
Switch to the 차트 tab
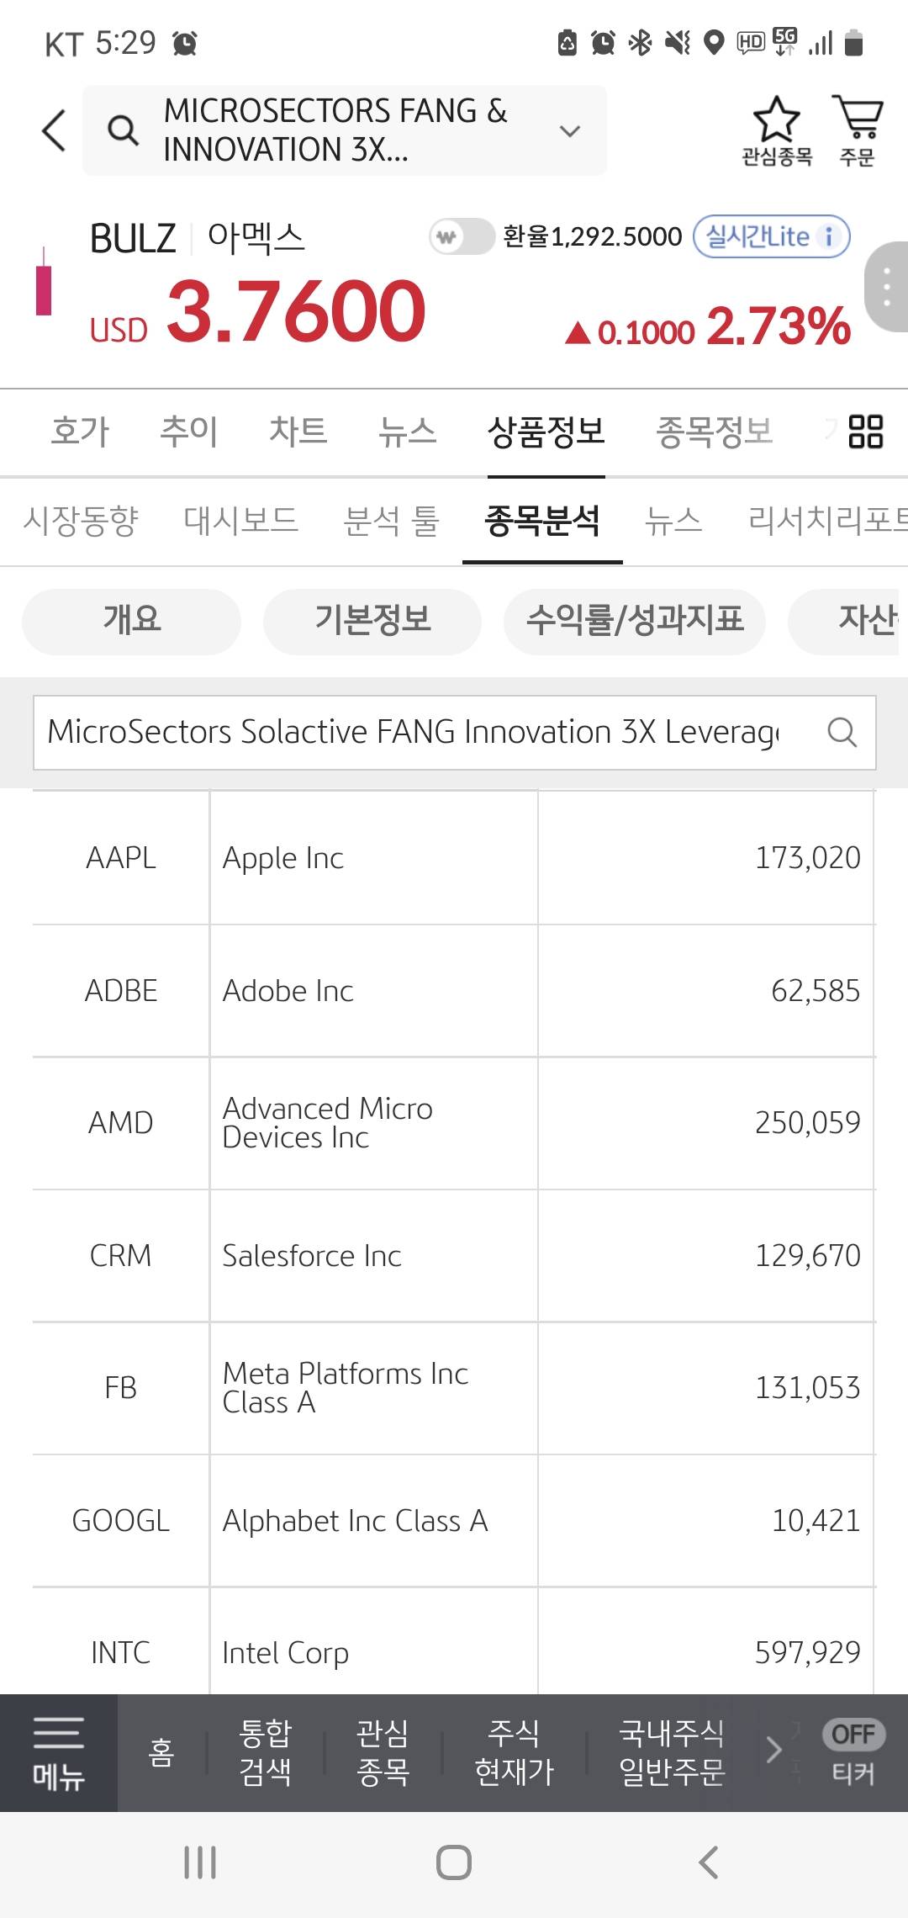click(x=298, y=432)
